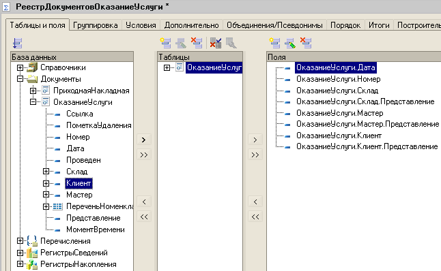Click the disabled edit table icon in Таблицы toolbar
The image size is (441, 271).
pos(181,43)
